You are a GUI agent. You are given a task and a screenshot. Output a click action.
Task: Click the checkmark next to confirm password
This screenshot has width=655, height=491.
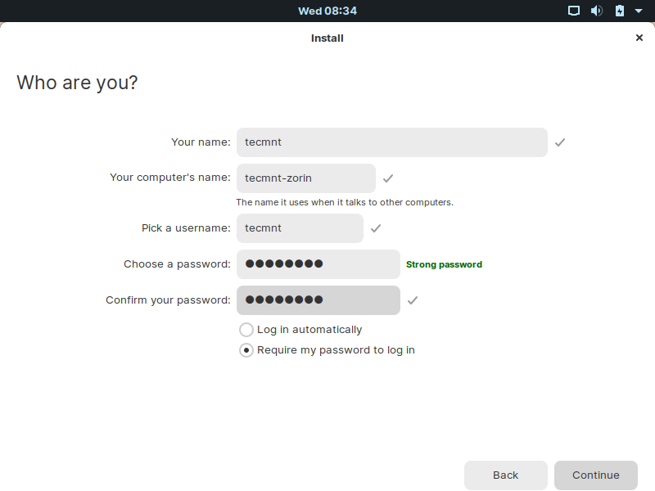(x=413, y=300)
